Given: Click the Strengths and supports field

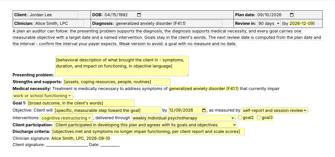Looking at the screenshot, I should [x=117, y=82].
